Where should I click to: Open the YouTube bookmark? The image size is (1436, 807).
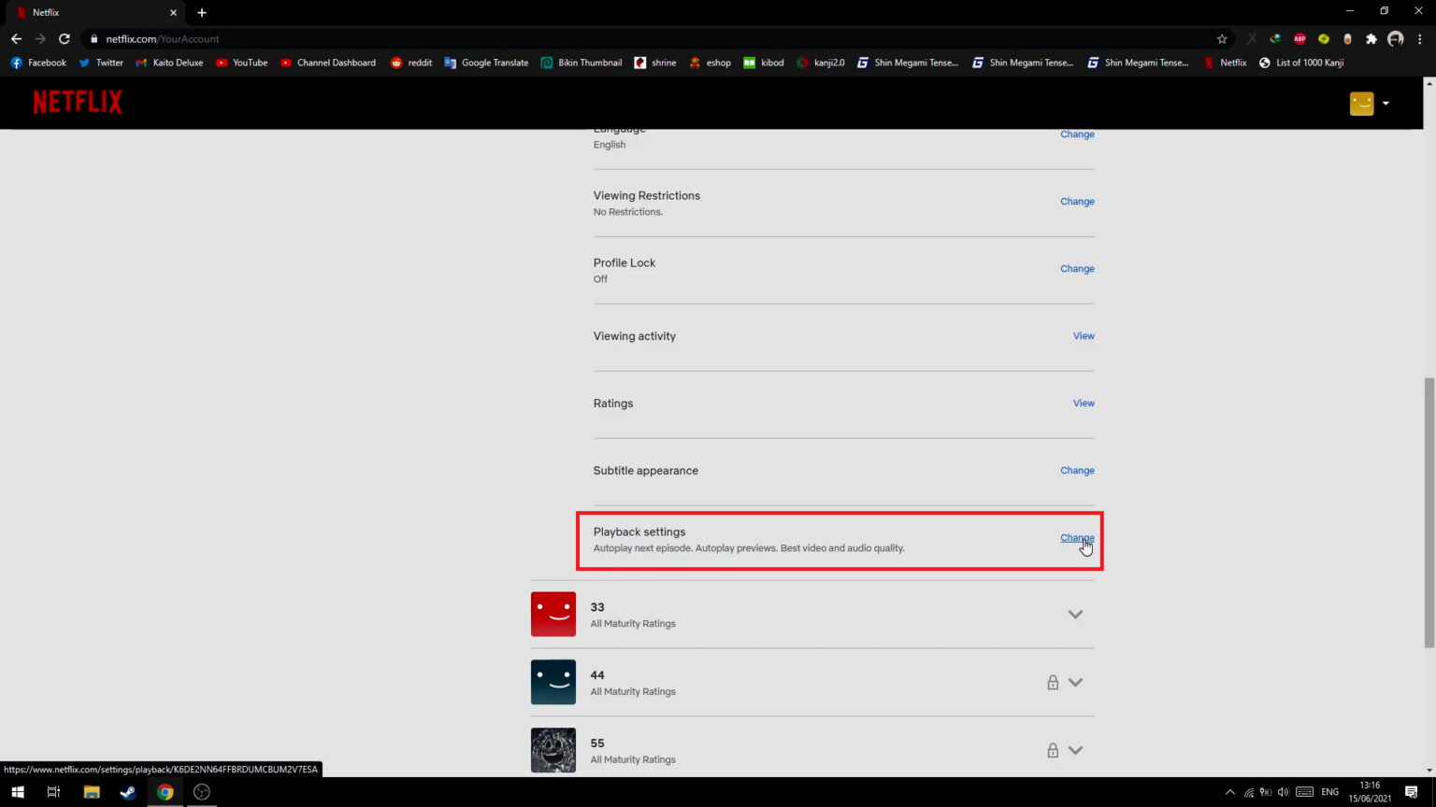241,63
